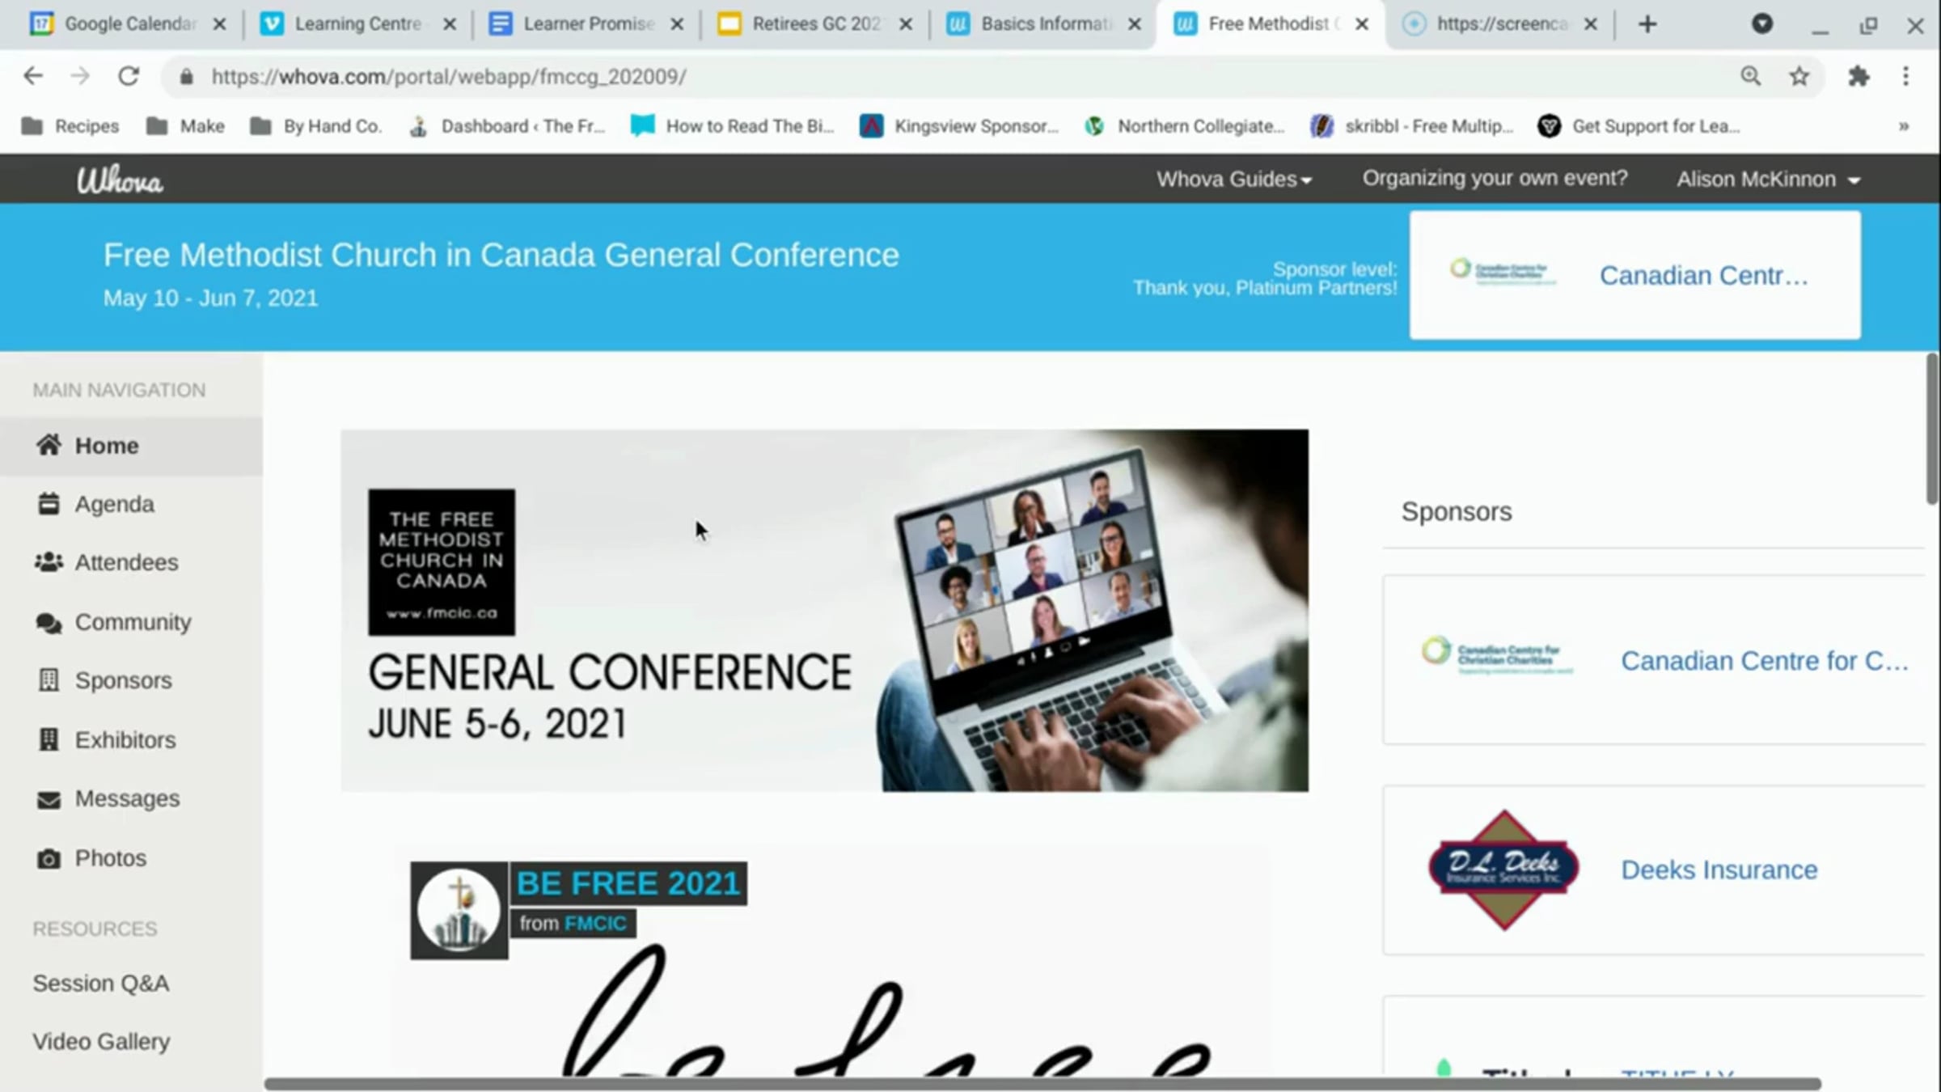Open the Alison McKinnon account dropdown

(1769, 179)
